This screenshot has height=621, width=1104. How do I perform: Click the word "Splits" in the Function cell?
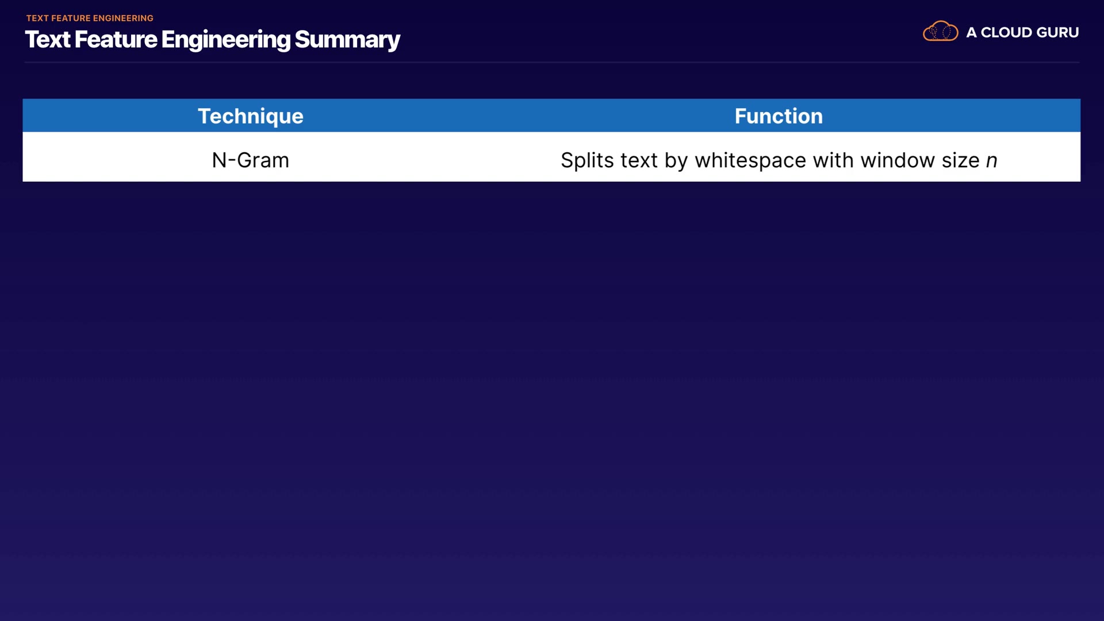[x=587, y=160]
